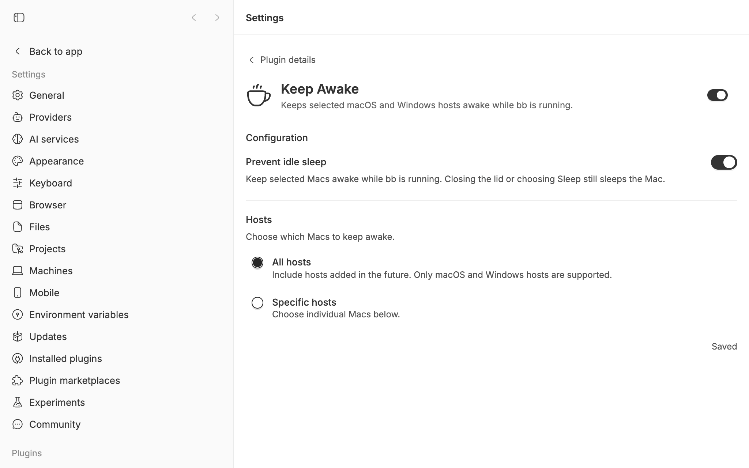Click the Keep Awake coffee cup icon
This screenshot has height=468, width=749.
[x=259, y=95]
